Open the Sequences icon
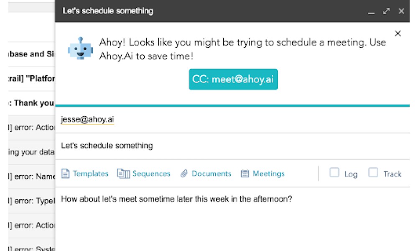418x251 pixels. [x=123, y=174]
